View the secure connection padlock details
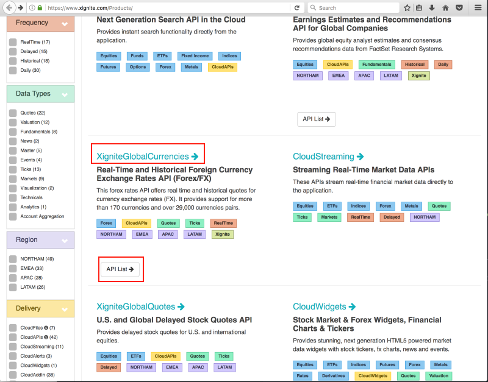Image resolution: width=488 pixels, height=382 pixels. coord(40,8)
